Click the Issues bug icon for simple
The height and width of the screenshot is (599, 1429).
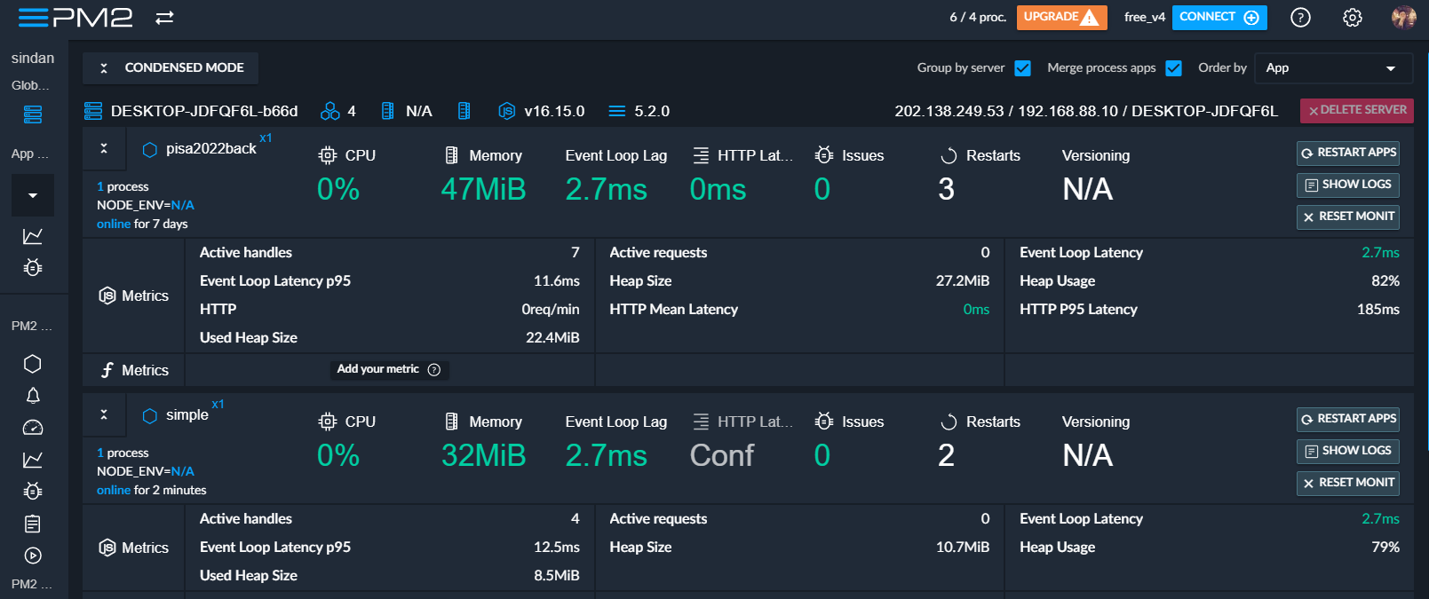click(824, 422)
